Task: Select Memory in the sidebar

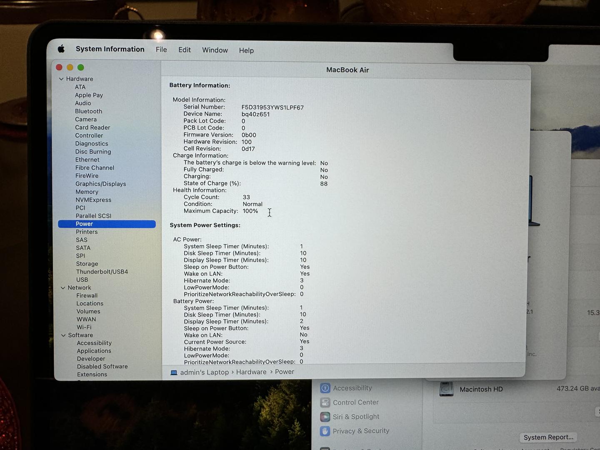Action: pos(87,192)
